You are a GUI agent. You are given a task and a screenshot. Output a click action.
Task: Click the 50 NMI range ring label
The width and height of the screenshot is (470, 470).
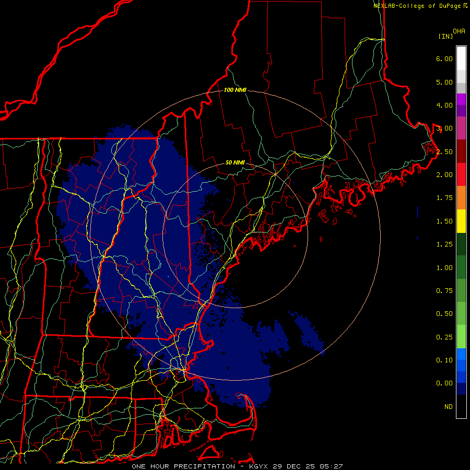pos(235,163)
